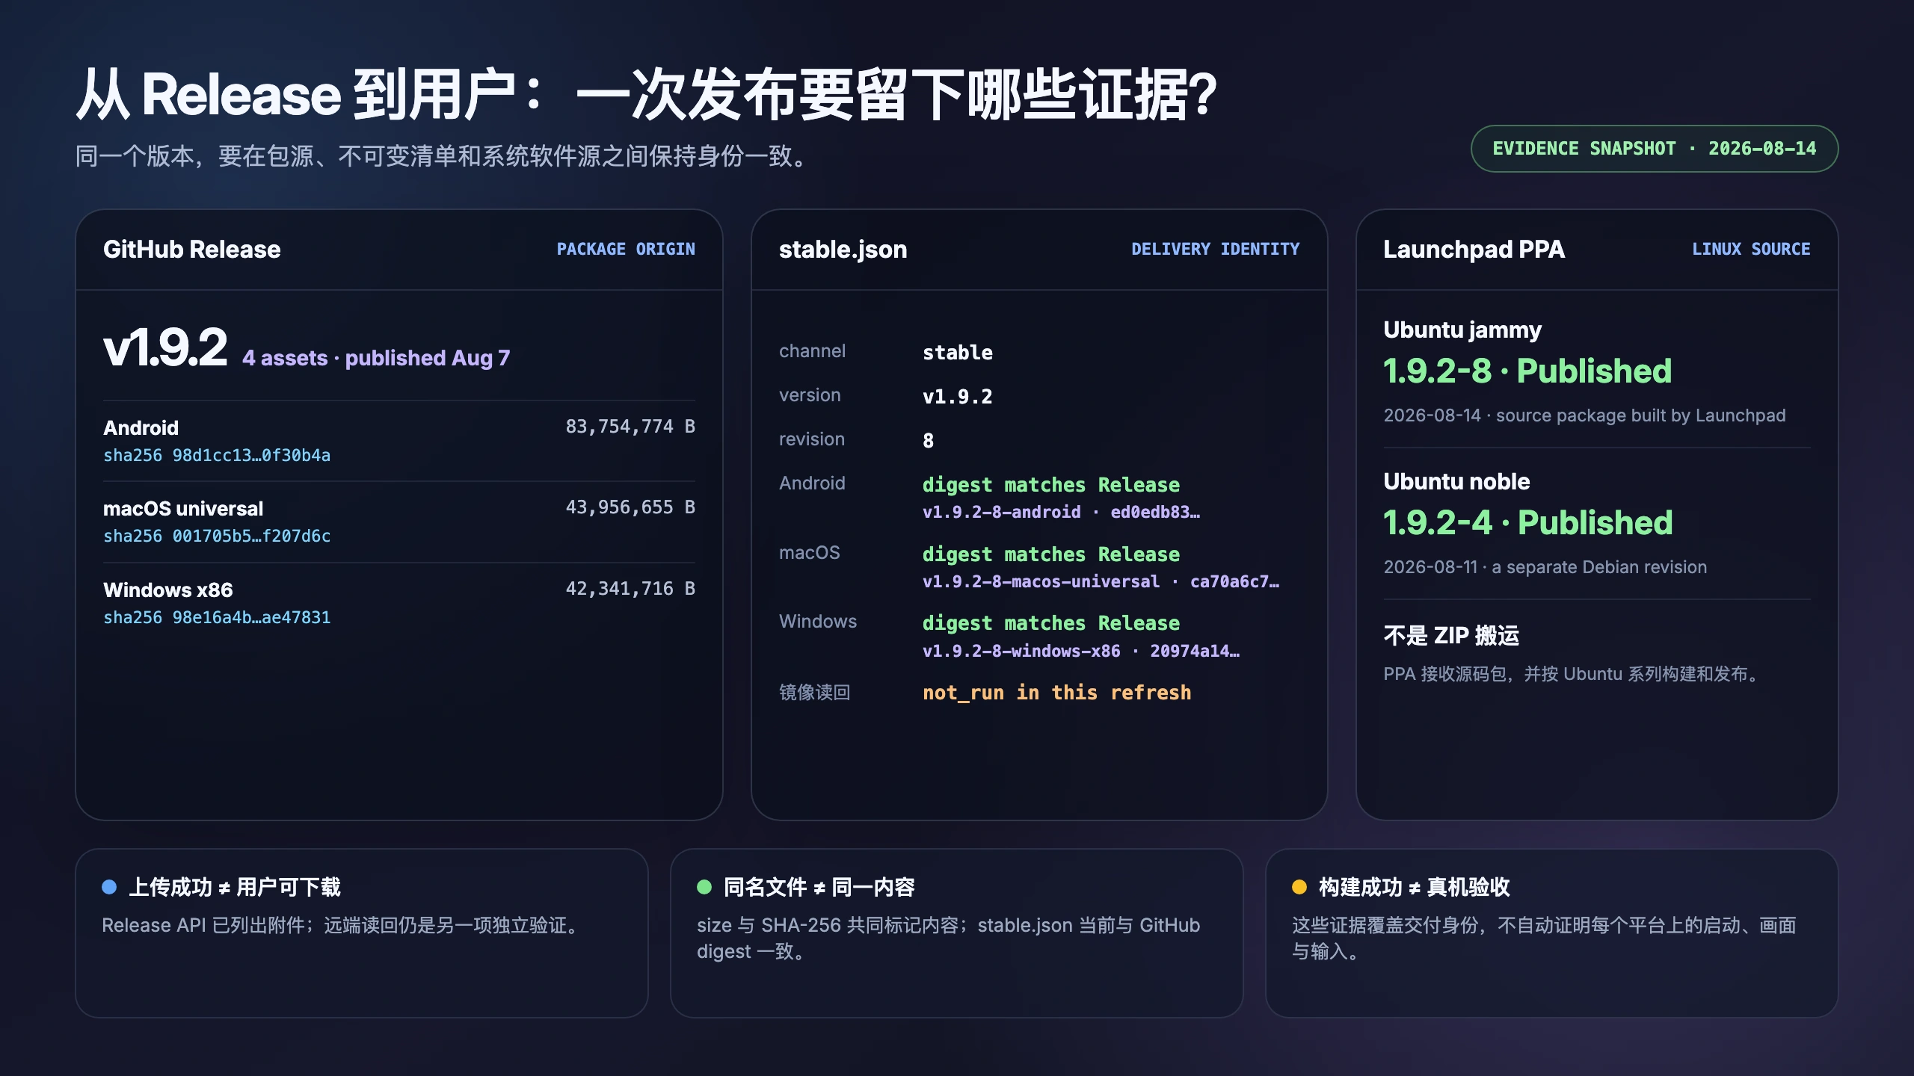Click the blue dot beside 上传成功 ≠ 用户可下载
Screen dimensions: 1914x1076
pyautogui.click(x=109, y=887)
